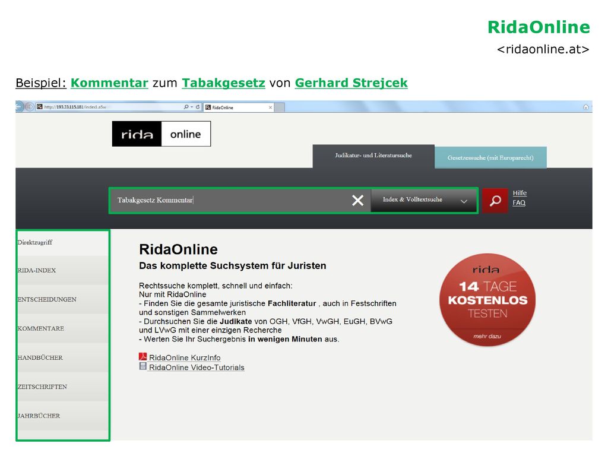
Task: Open a new browser tab
Action: [x=280, y=107]
